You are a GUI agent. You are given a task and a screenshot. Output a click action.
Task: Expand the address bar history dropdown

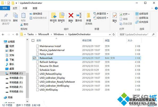[110, 34]
